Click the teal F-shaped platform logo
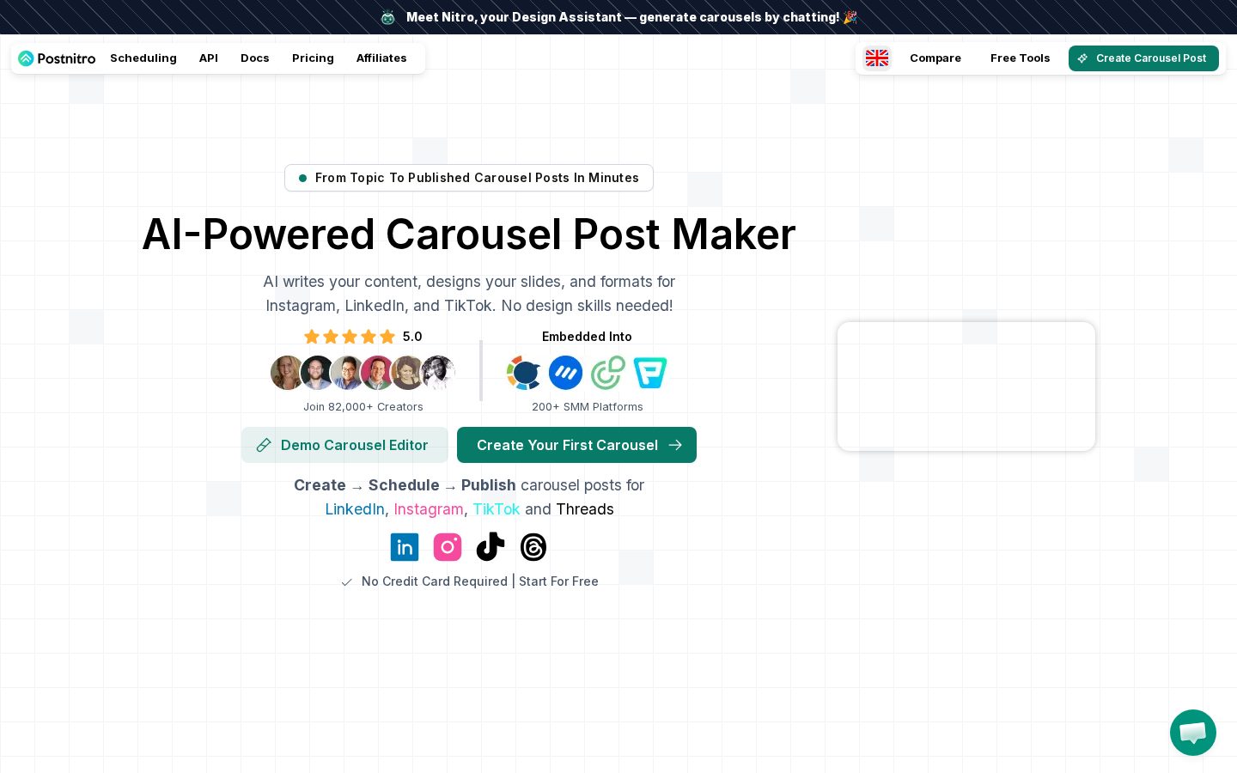1237x773 pixels. [x=650, y=373]
